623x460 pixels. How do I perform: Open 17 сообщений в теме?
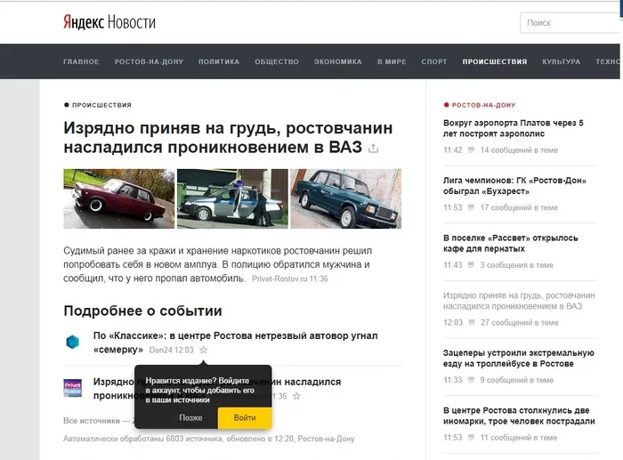click(x=519, y=207)
